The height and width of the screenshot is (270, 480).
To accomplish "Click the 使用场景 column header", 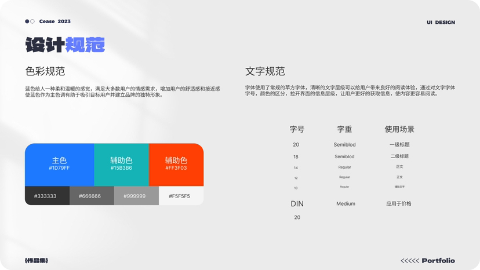I will (x=399, y=129).
